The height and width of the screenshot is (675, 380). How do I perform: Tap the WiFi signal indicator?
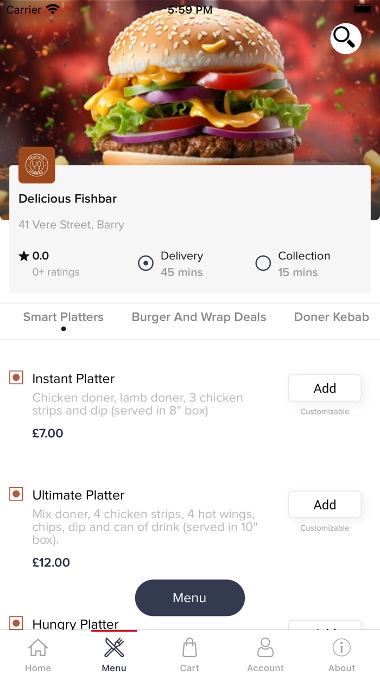pyautogui.click(x=51, y=8)
